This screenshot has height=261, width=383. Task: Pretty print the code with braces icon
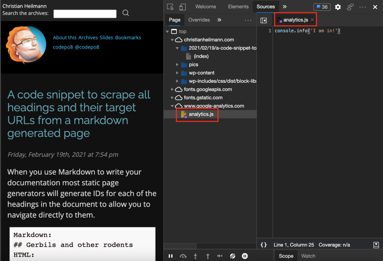pyautogui.click(x=264, y=245)
